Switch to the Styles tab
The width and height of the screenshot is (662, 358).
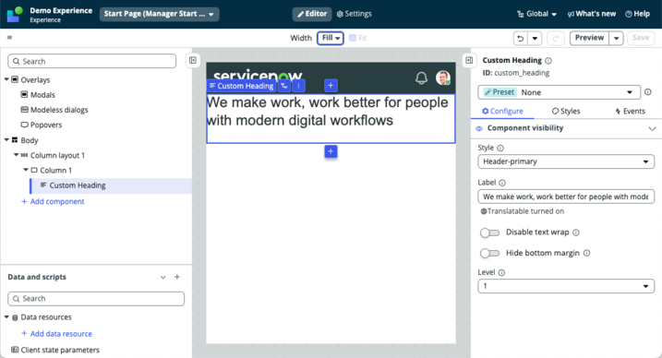pyautogui.click(x=566, y=111)
